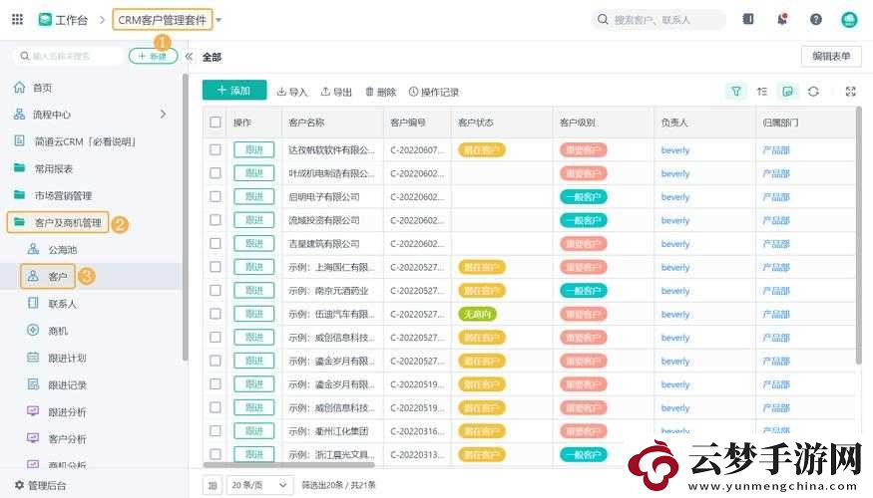873x498 pixels.
Task: Open the app grid launcher icon
Action: [17, 20]
